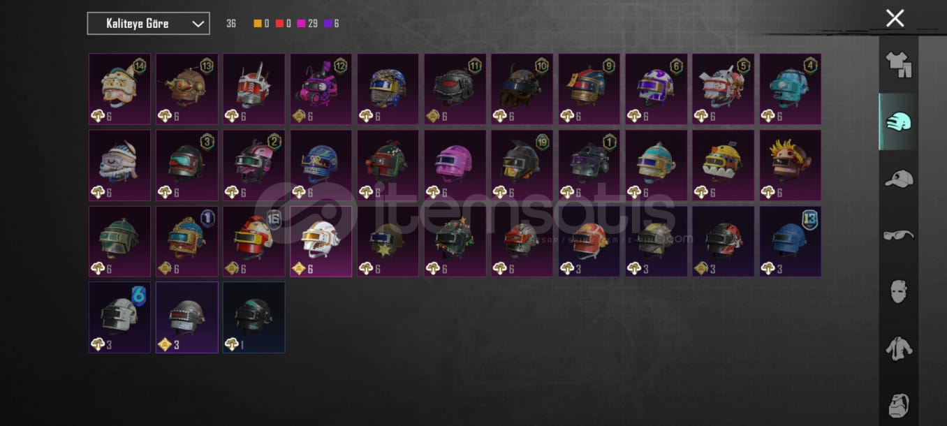This screenshot has height=426, width=947.
Task: Select the blue helmet with badge 13
Action: (791, 241)
